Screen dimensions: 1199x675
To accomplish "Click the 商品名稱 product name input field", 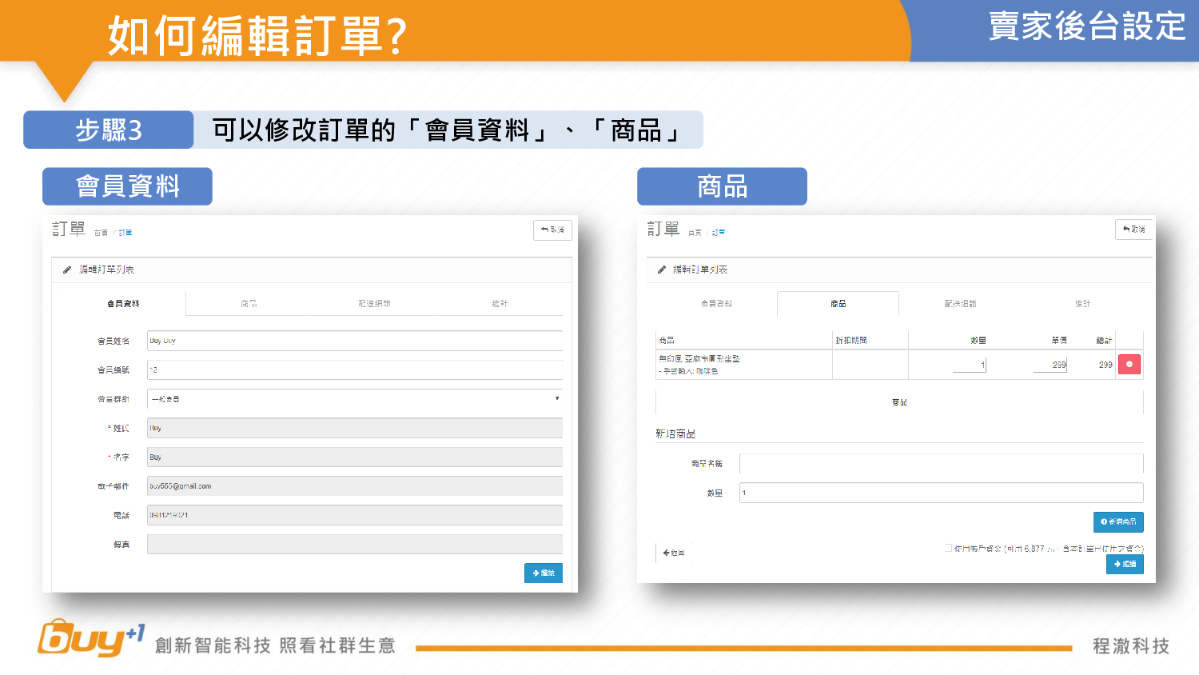I will click(941, 464).
